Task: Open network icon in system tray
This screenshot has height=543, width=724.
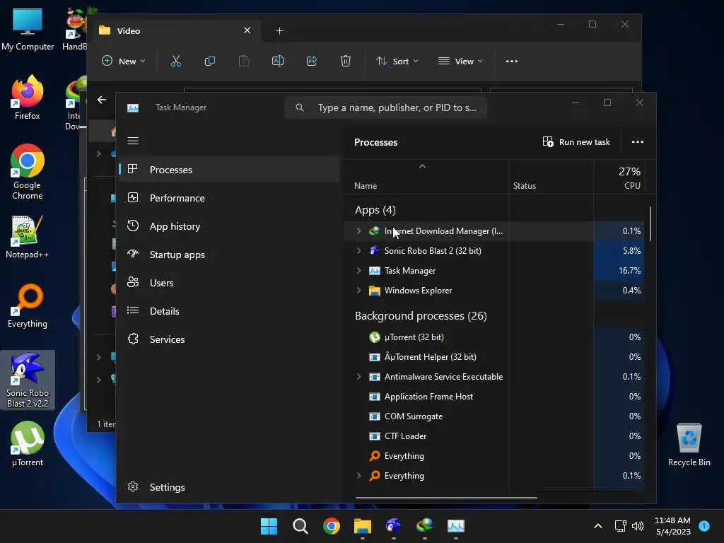Action: click(620, 526)
